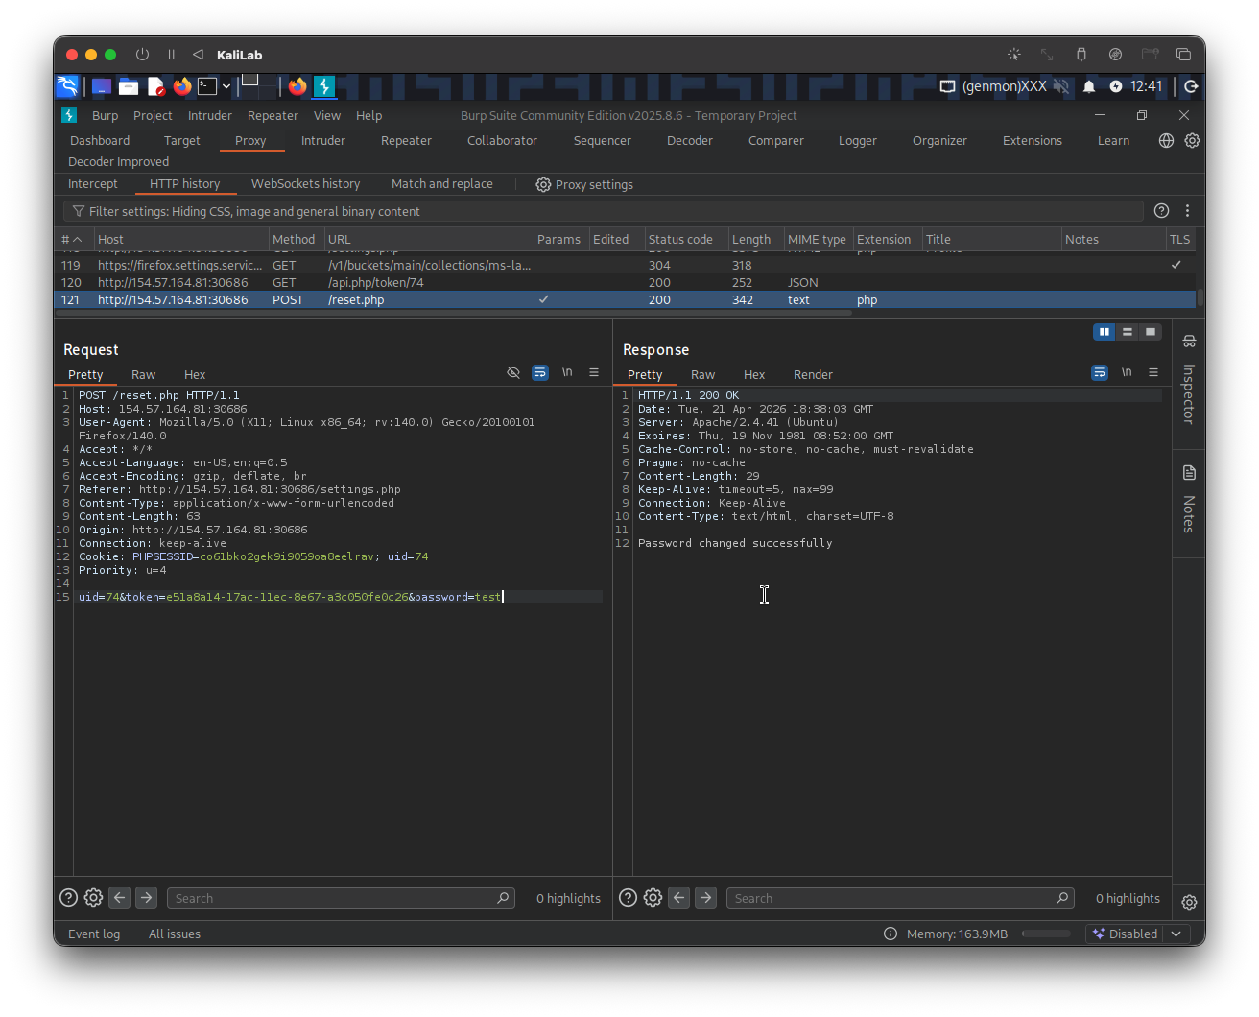
Task: Open the Event log
Action: pyautogui.click(x=94, y=934)
